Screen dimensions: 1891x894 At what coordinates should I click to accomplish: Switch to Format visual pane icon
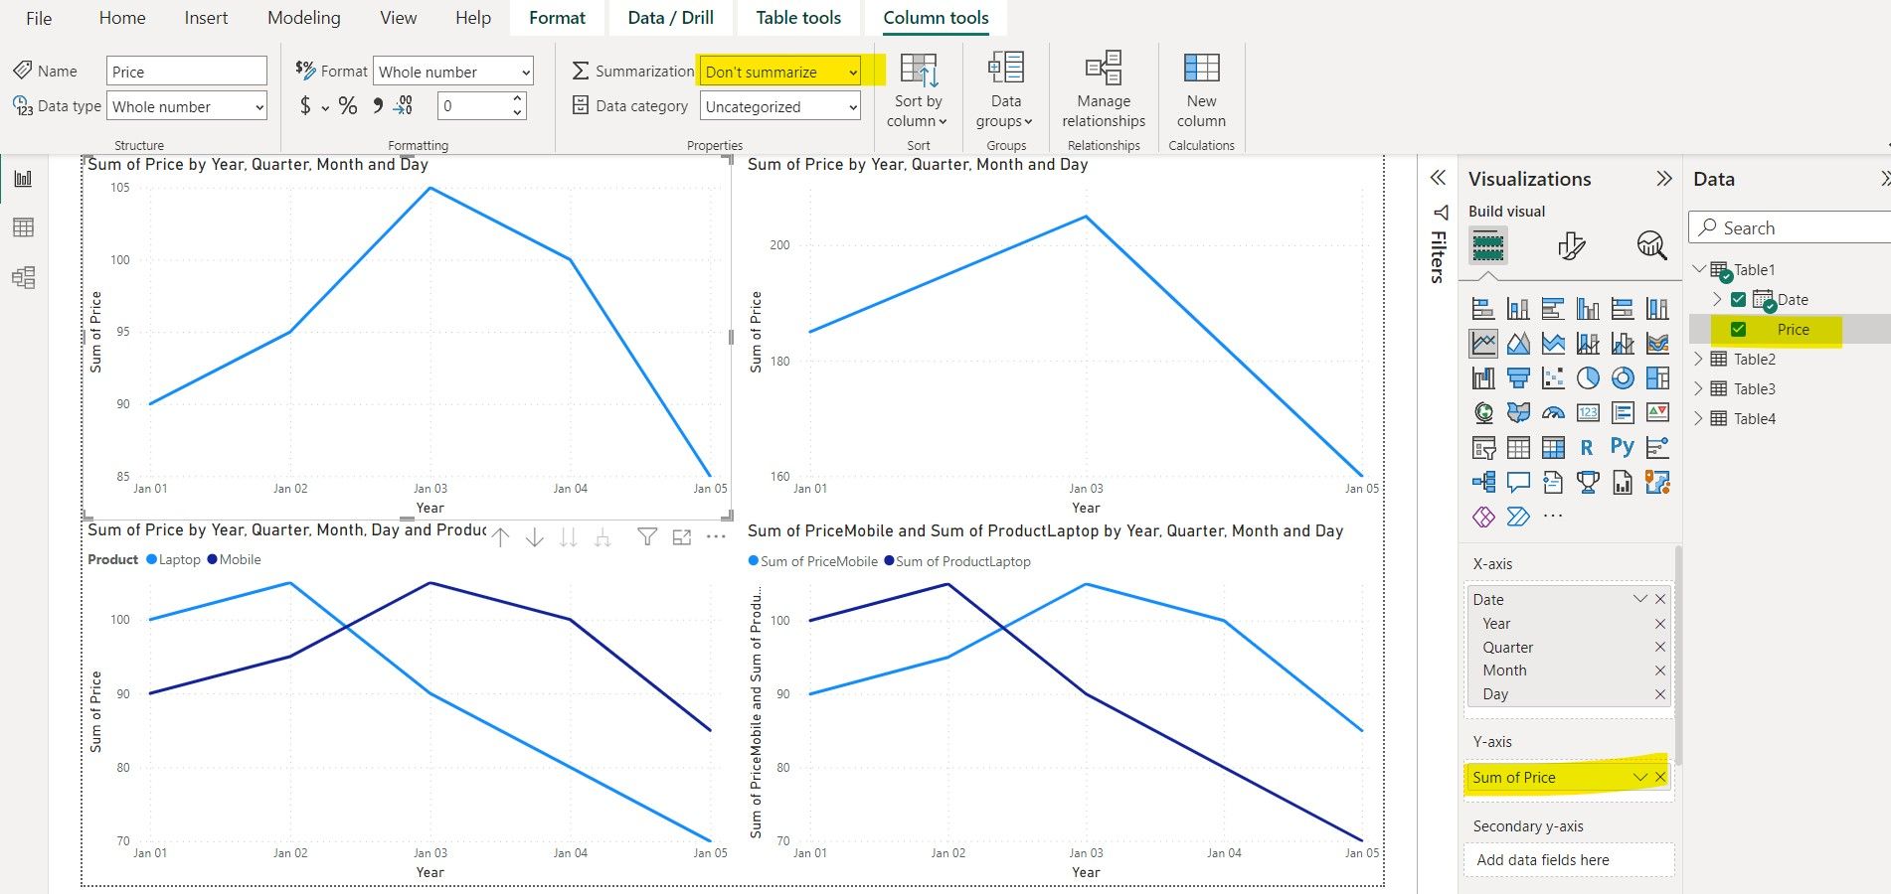pos(1571,245)
